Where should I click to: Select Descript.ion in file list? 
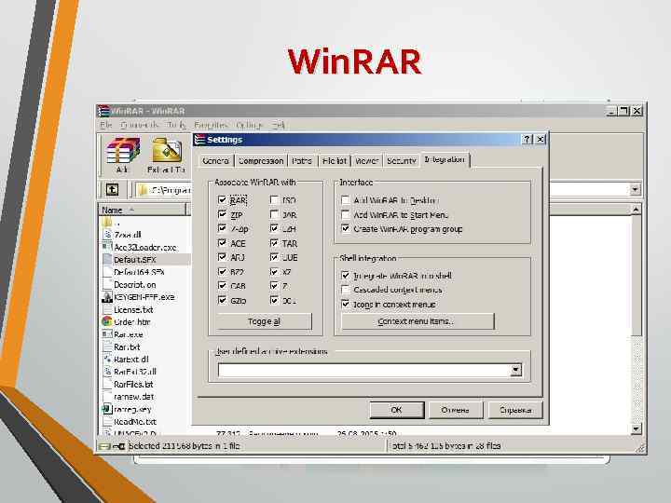click(x=135, y=284)
